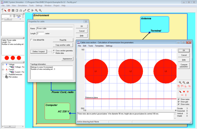Select the arrow pointer tool in main toolbar
This screenshot has width=197, height=129.
point(5,11)
